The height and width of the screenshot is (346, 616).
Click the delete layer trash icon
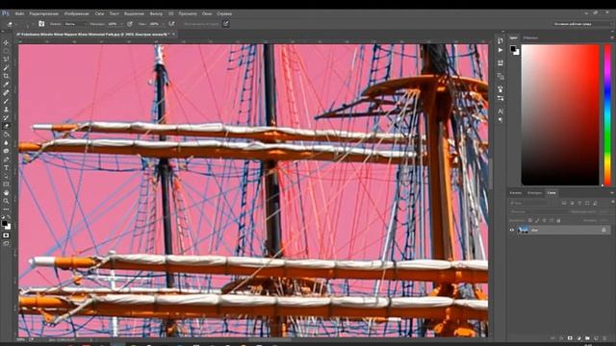pos(604,338)
